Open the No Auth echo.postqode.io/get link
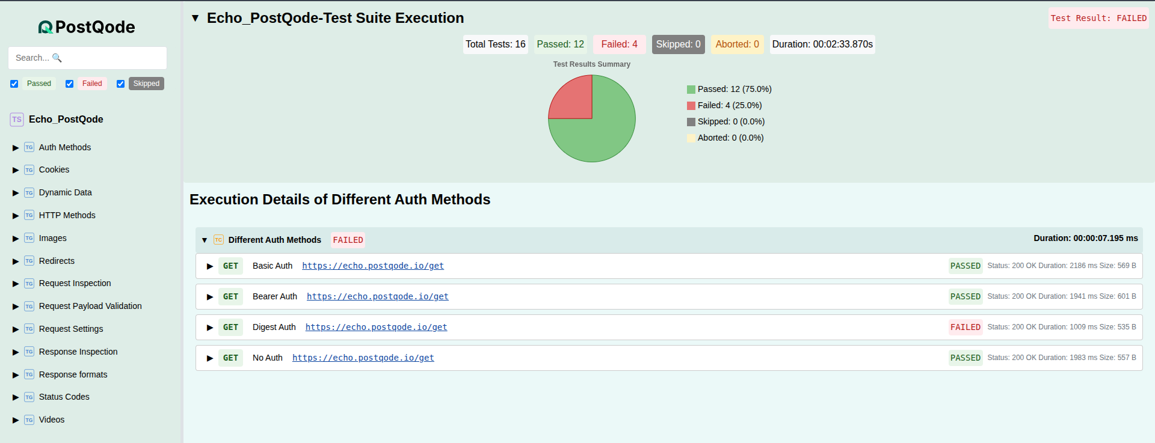Screen dimensions: 1155x443 pos(363,358)
